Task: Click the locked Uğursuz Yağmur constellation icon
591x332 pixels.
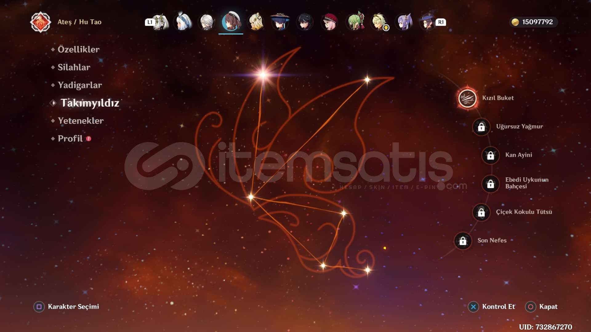Action: (x=481, y=127)
